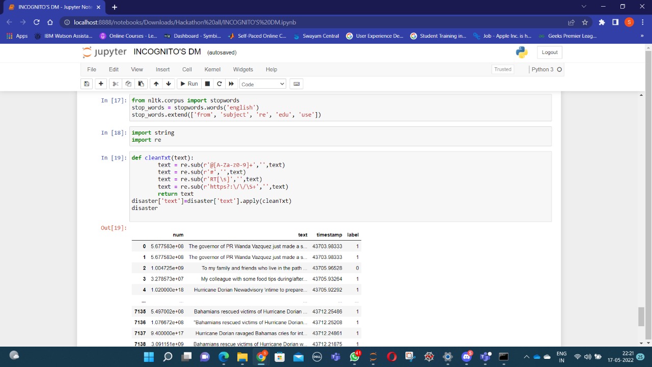
Task: Restart kernel and run all fast-forward icon
Action: click(x=231, y=84)
